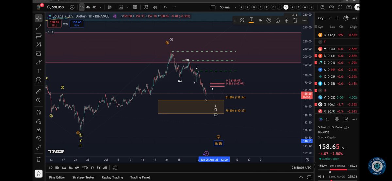Click the compare or add symbol plus icon
392x181 pixels.
72,7
